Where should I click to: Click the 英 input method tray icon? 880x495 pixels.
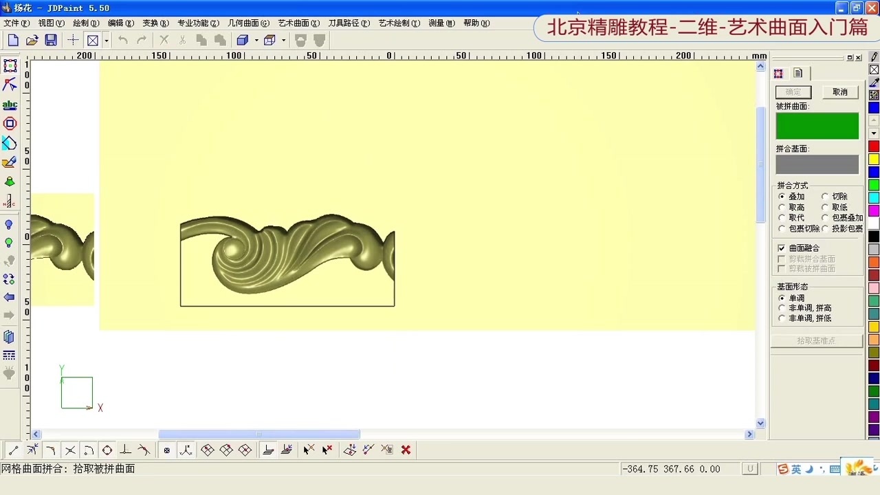click(x=796, y=469)
